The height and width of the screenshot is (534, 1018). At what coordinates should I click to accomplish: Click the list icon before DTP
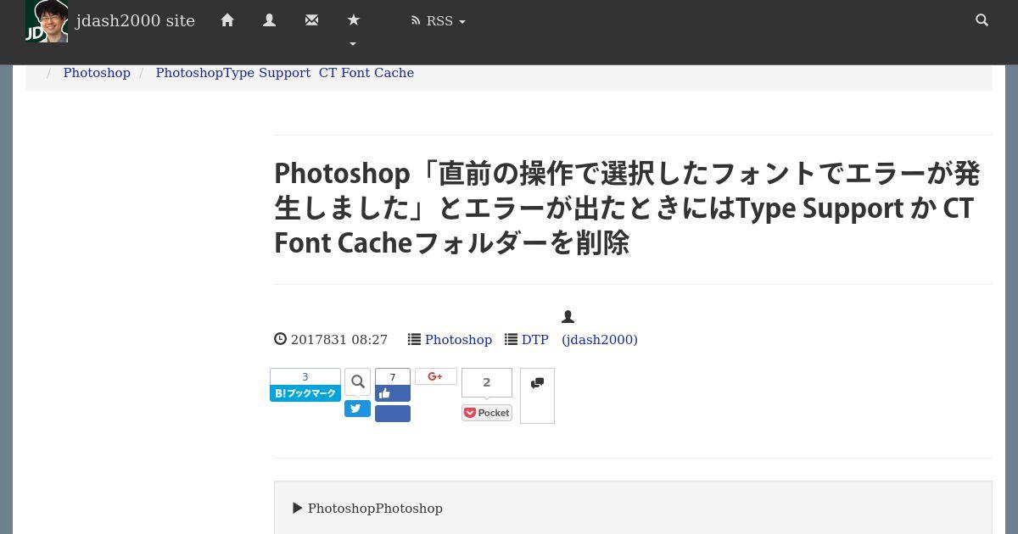(511, 339)
